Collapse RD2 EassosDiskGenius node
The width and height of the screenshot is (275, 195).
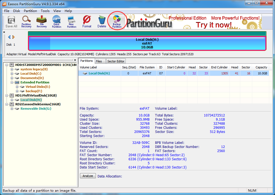pos(7,104)
